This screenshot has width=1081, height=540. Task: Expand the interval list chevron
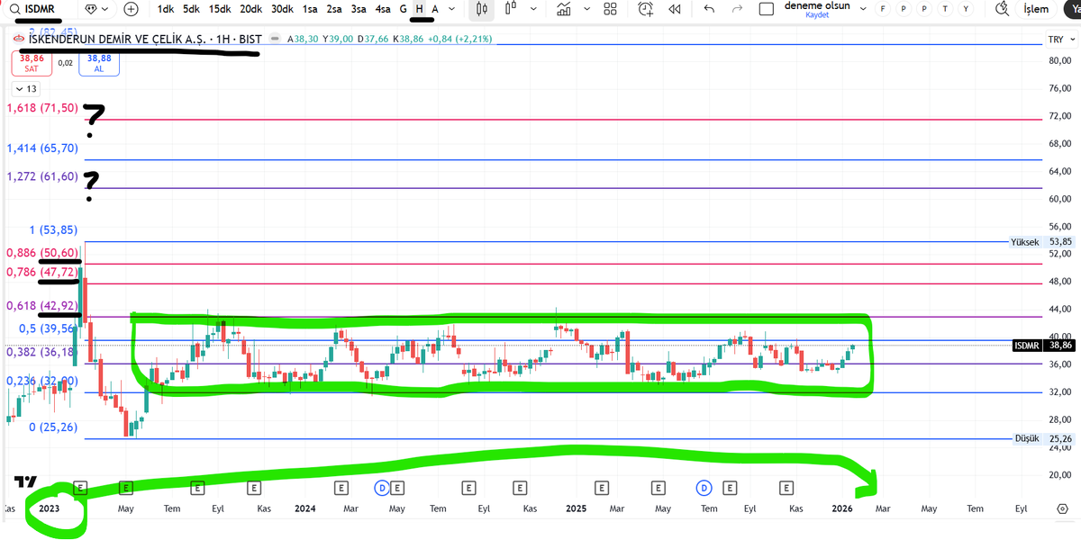[x=454, y=9]
